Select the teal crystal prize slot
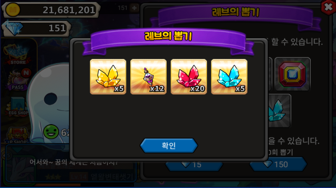This screenshot has width=336, height=188. point(279,111)
